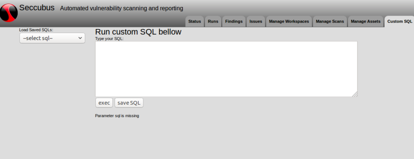
Task: Open the --select sql-- saved queries dropdown
Action: point(52,38)
